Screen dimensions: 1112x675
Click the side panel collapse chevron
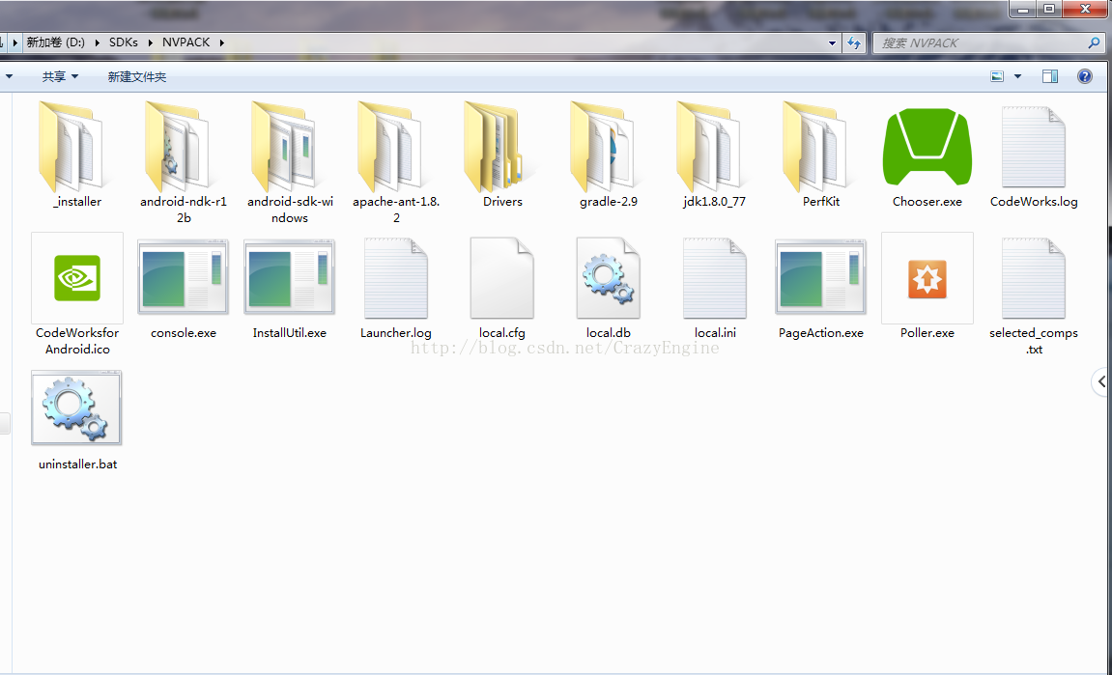[1101, 382]
